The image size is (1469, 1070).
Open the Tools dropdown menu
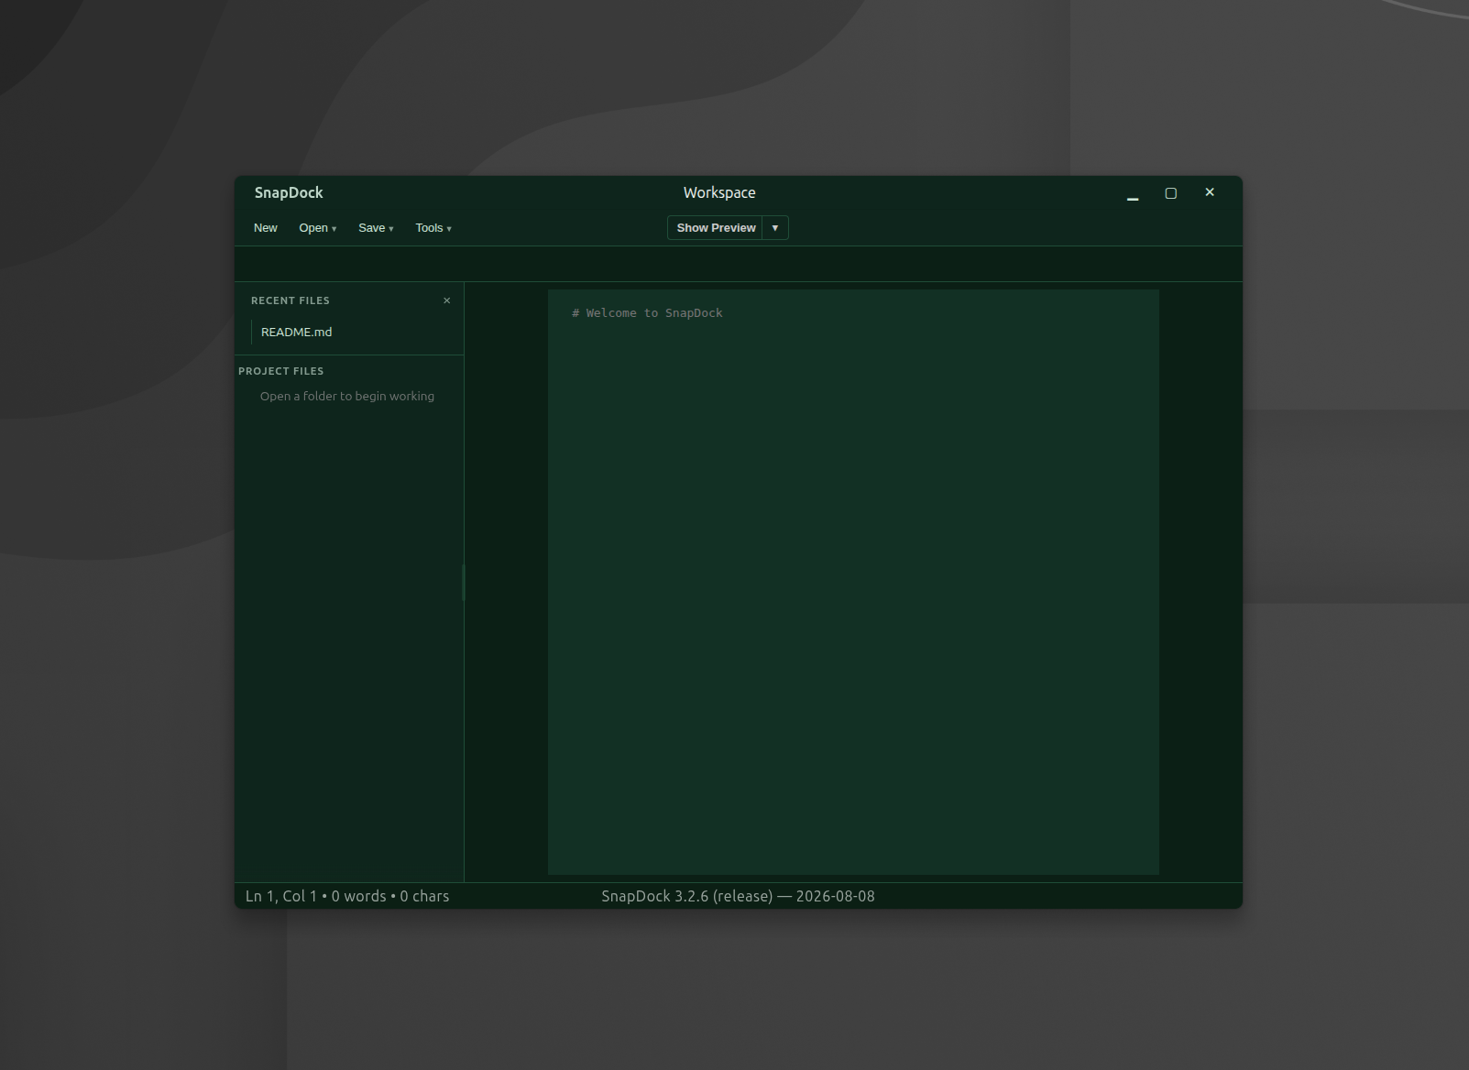tap(433, 228)
